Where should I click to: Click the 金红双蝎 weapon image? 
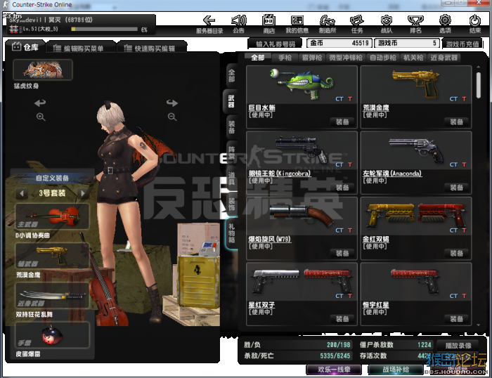(x=416, y=216)
